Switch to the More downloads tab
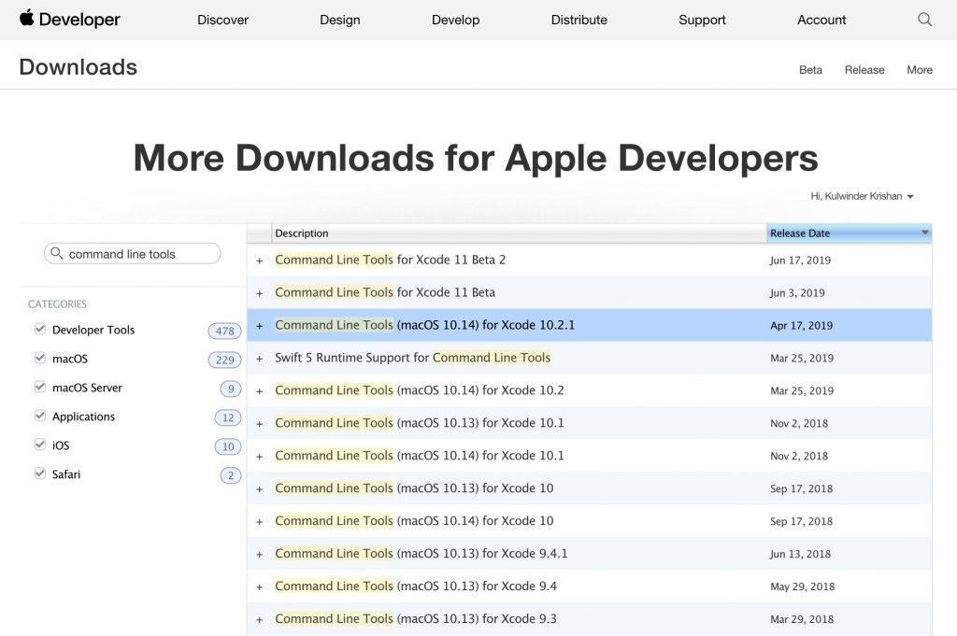The width and height of the screenshot is (957, 636). pos(920,69)
